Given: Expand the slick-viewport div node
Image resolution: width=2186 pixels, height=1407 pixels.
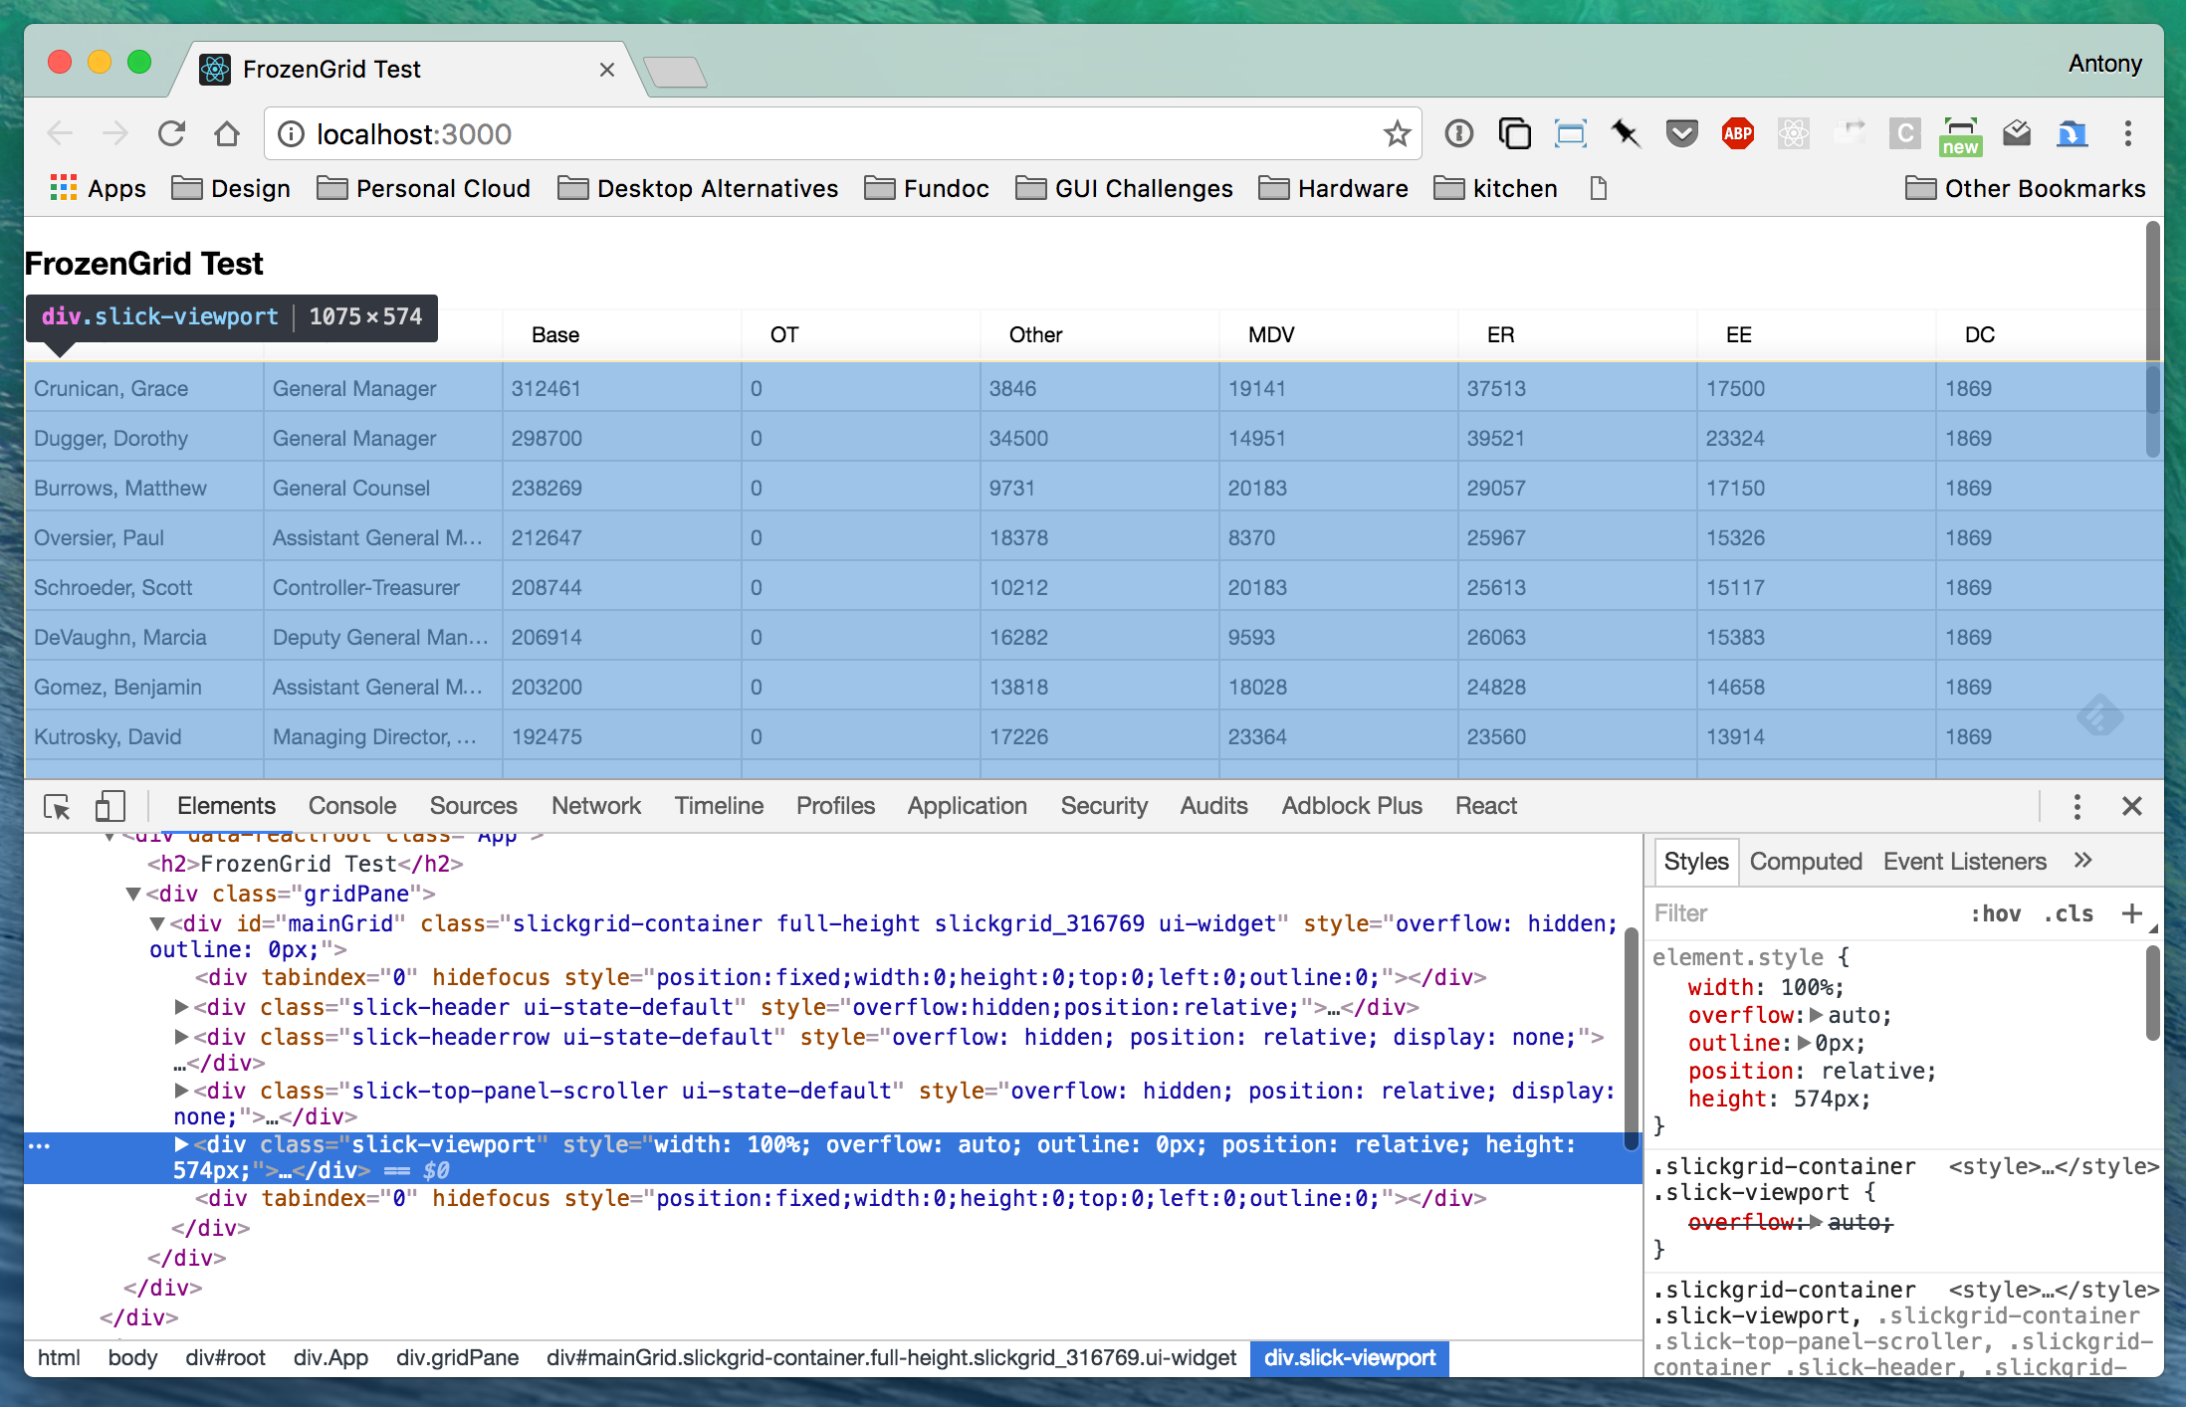Looking at the screenshot, I should pyautogui.click(x=181, y=1144).
